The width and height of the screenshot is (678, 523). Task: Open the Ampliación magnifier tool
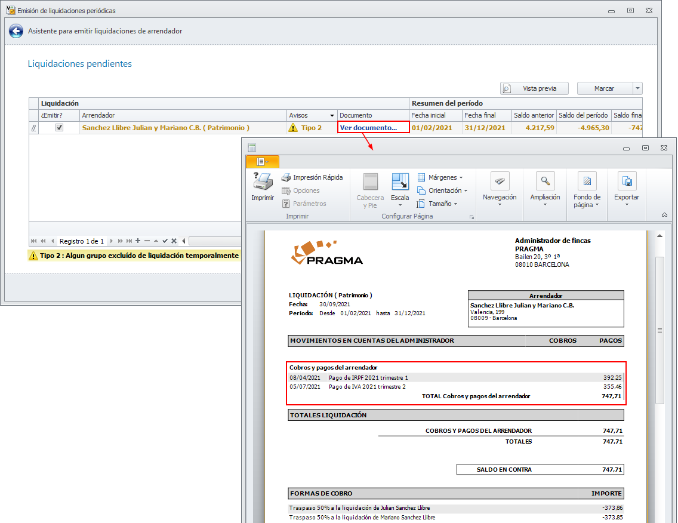pyautogui.click(x=545, y=181)
